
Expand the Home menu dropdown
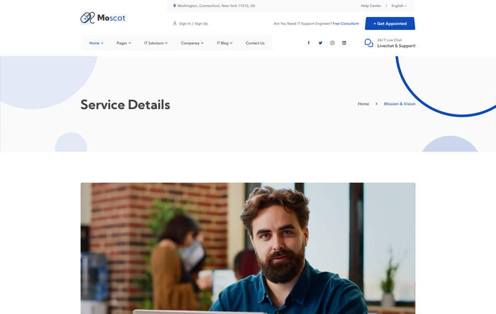pyautogui.click(x=96, y=43)
